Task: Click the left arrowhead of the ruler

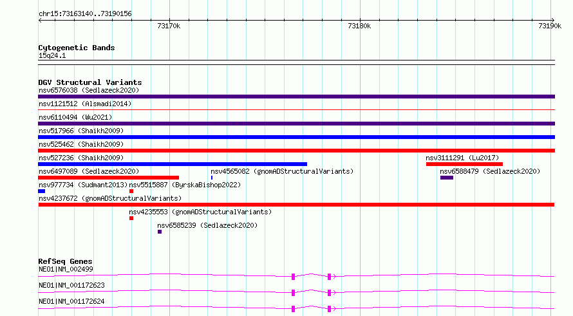Action: (40, 21)
